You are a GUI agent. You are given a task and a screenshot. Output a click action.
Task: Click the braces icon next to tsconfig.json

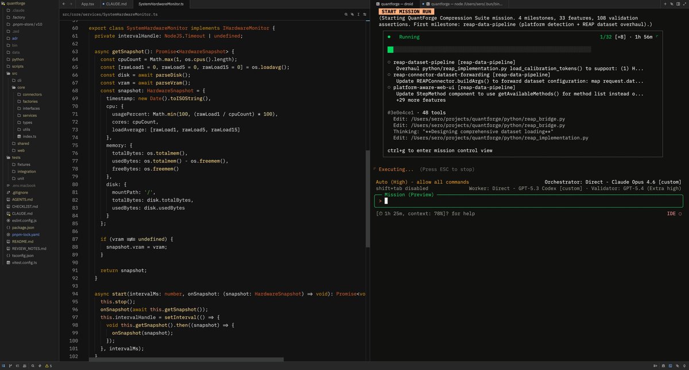click(x=7, y=255)
